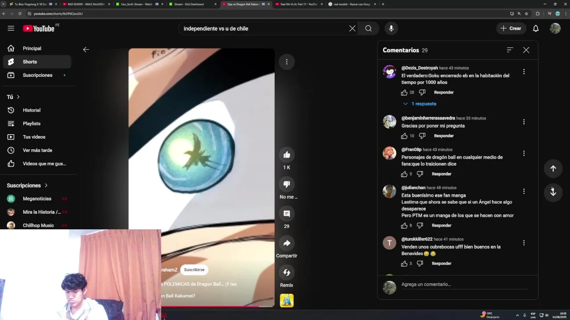The image size is (570, 320).
Task: Open options menu for @turokkiller622 comment
Action: click(524, 243)
